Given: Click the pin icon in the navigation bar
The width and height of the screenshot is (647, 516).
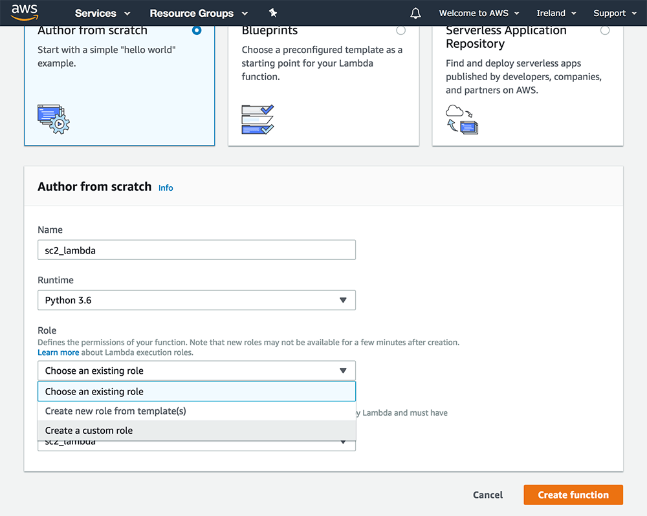Looking at the screenshot, I should tap(273, 12).
